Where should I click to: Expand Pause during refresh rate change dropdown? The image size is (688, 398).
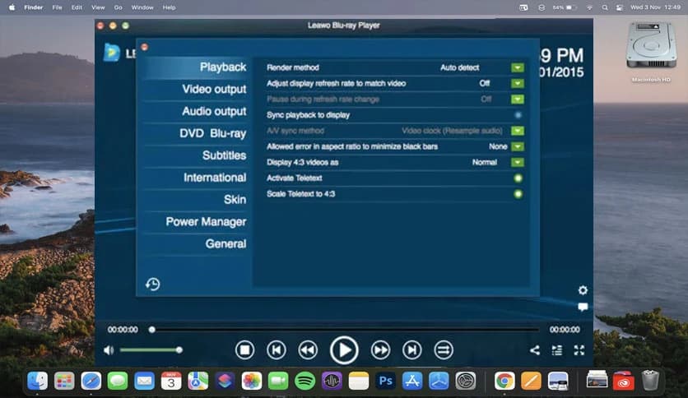coord(518,99)
